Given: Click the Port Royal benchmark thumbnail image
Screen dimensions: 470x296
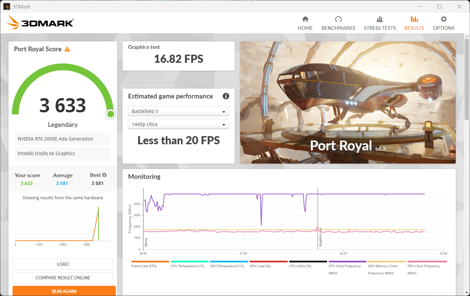Looking at the screenshot, I should 348,103.
